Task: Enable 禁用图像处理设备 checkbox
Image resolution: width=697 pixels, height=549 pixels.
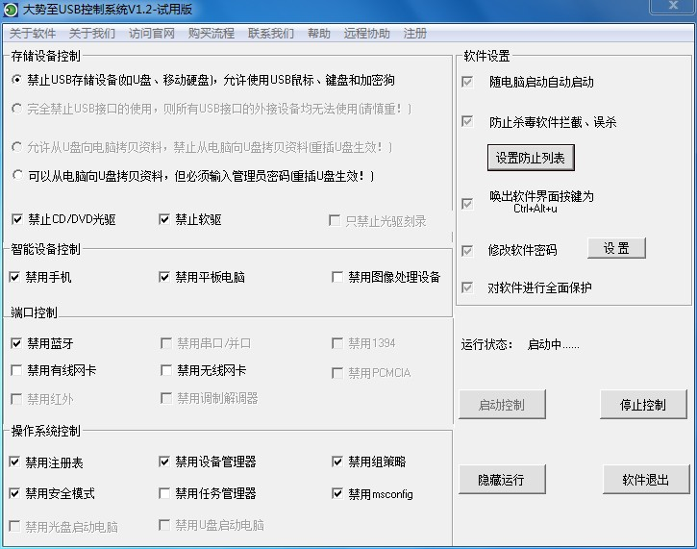Action: pyautogui.click(x=336, y=277)
